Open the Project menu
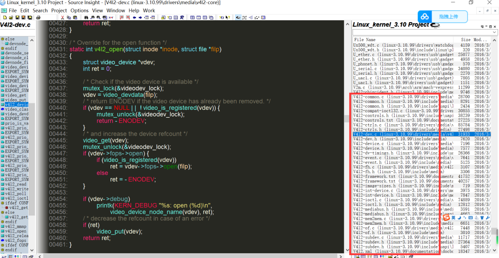Image resolution: width=499 pixels, height=258 pixels. coord(59,10)
